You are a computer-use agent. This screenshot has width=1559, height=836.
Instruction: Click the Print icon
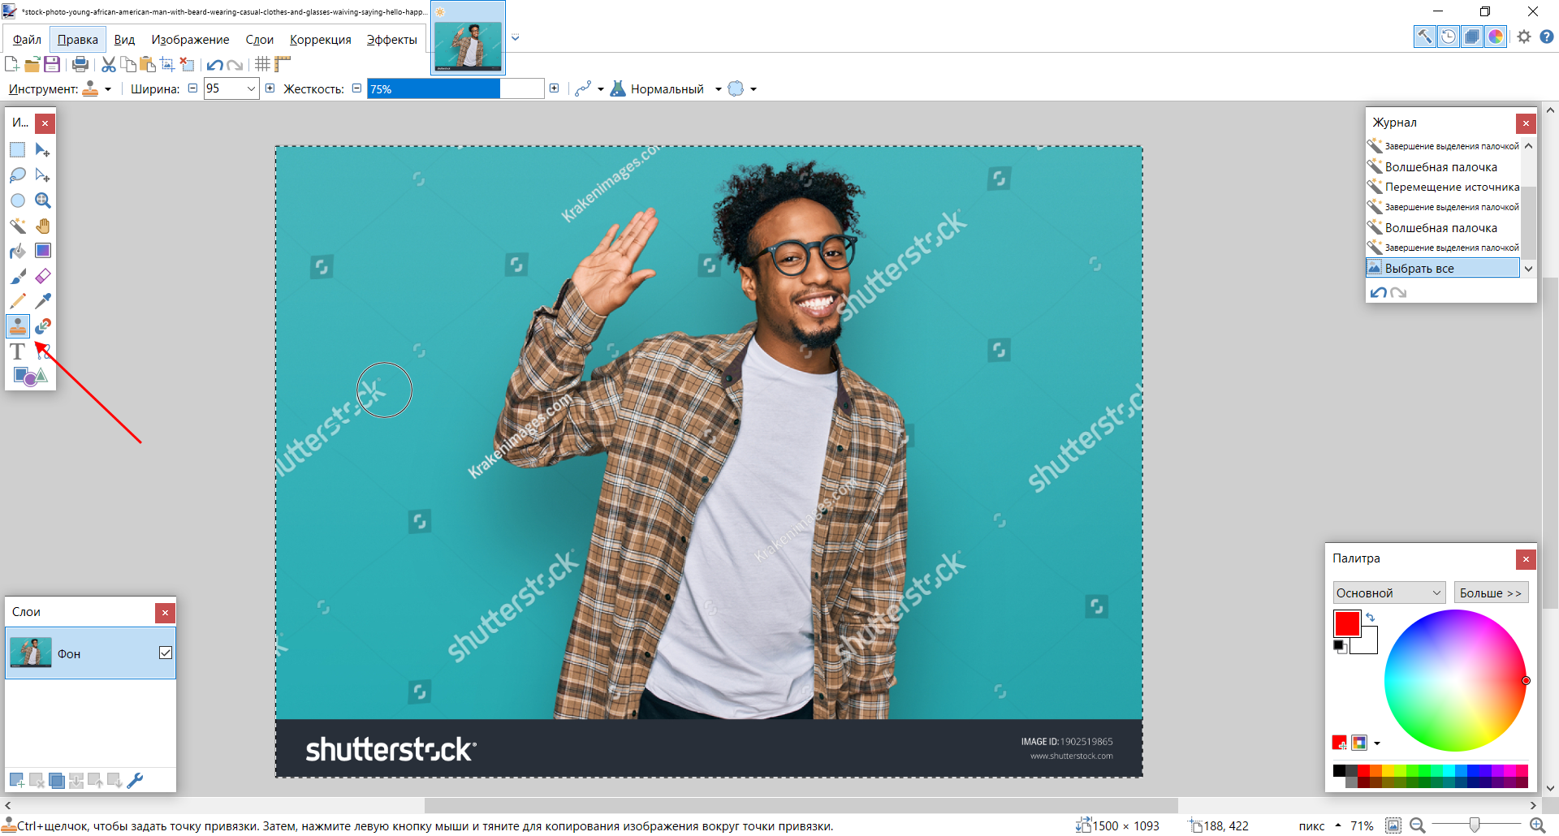[80, 64]
